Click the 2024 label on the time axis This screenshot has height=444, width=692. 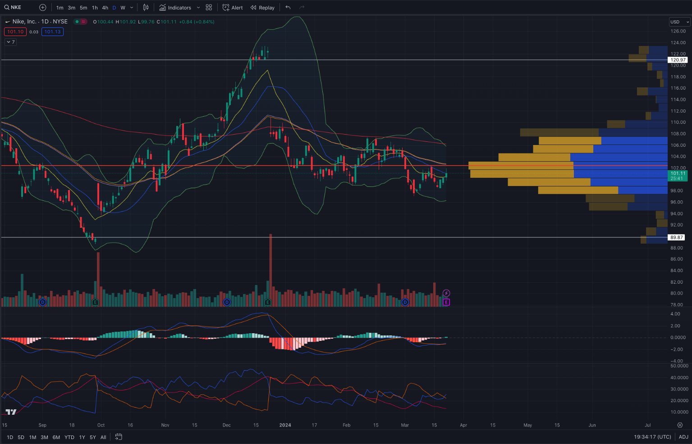coord(285,425)
